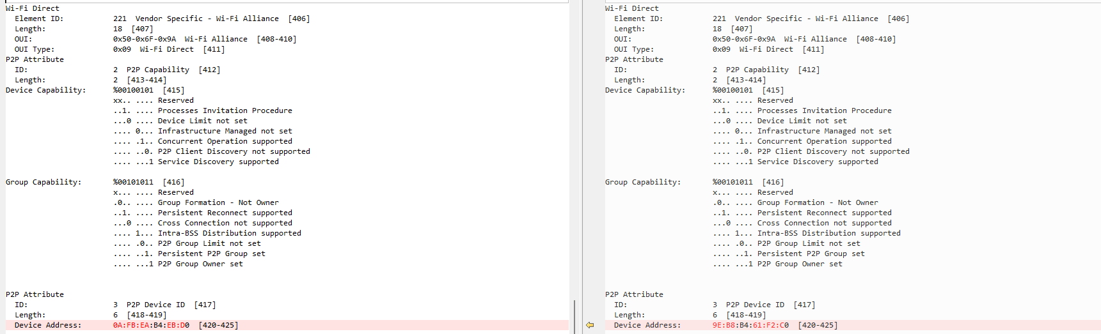This screenshot has height=334, width=1101.
Task: Click right pane '3 P2P Device ID [417]' line
Action: click(764, 305)
